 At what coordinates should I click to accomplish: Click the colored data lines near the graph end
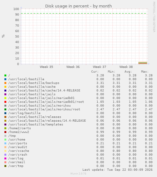(x=143, y=63)
